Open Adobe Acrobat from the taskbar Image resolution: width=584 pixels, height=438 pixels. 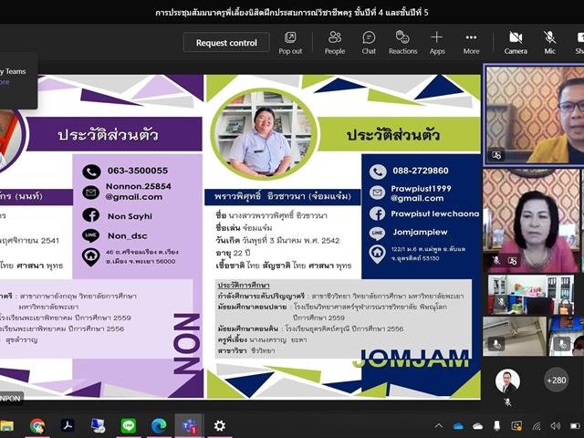point(68,426)
